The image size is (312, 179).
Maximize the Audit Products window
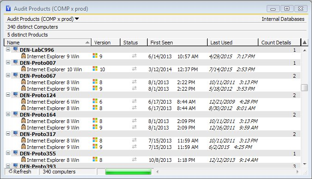click(x=287, y=9)
